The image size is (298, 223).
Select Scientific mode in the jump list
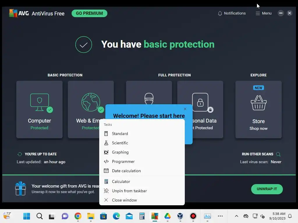point(142,143)
